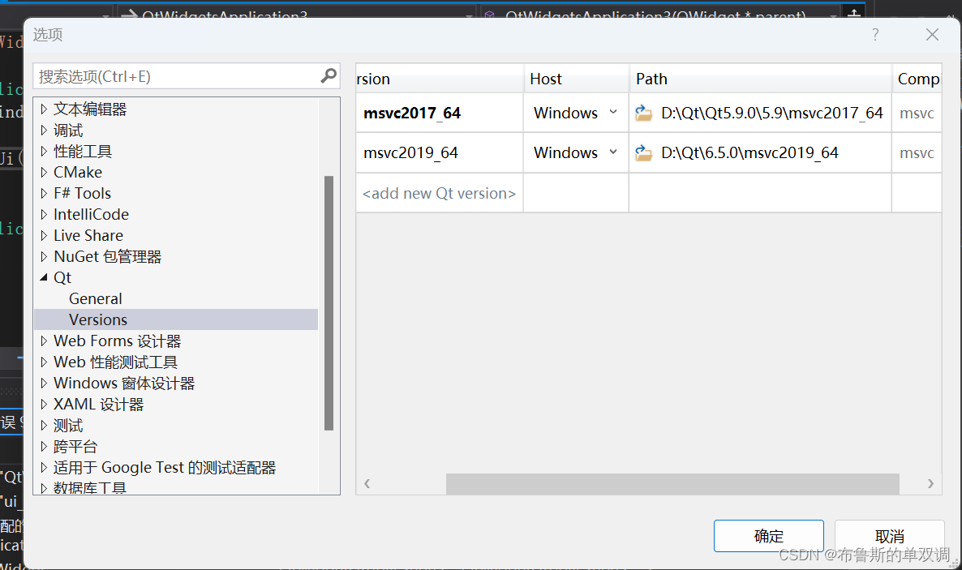Collapse the Qt tree node
Screen dimensions: 962x570
click(44, 277)
